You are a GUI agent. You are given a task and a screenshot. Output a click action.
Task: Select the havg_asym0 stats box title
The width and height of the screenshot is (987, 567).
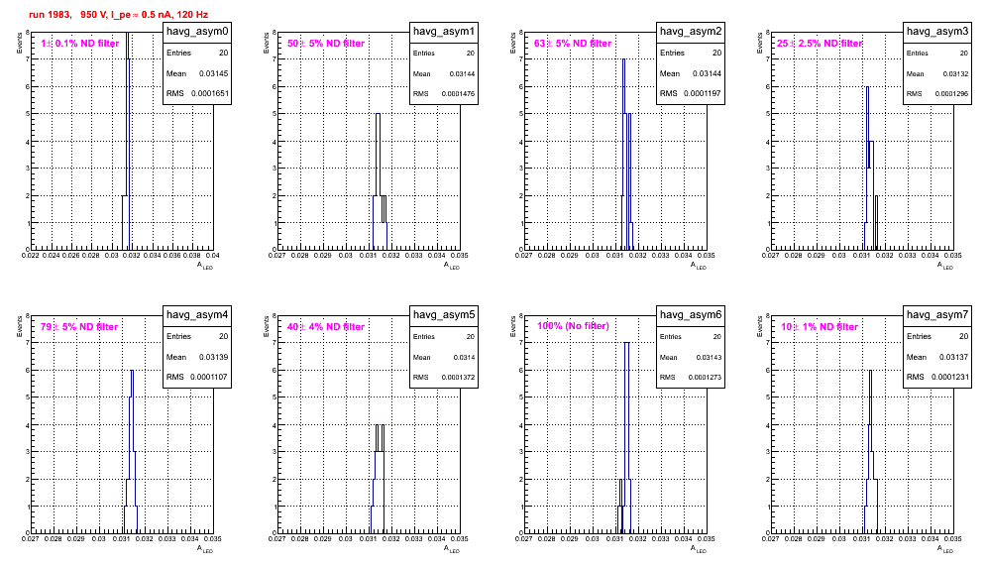[x=197, y=31]
